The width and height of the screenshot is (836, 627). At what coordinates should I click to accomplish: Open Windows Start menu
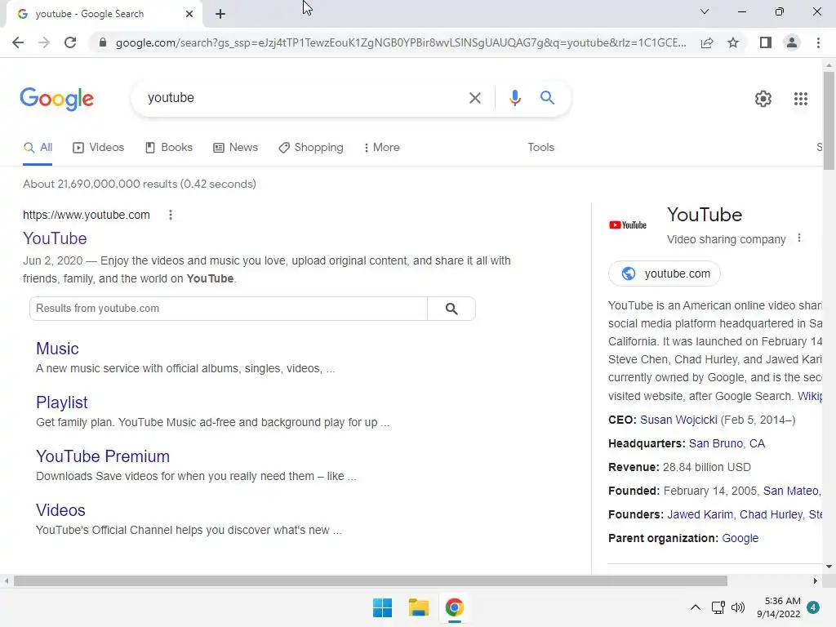point(382,607)
